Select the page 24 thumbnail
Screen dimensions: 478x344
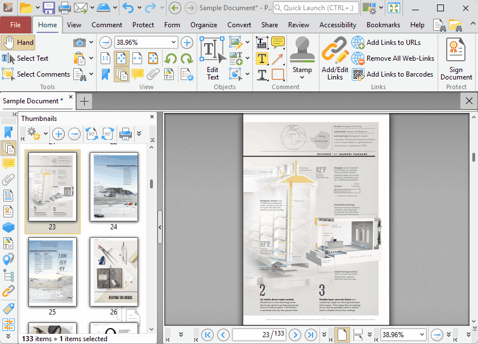point(114,187)
